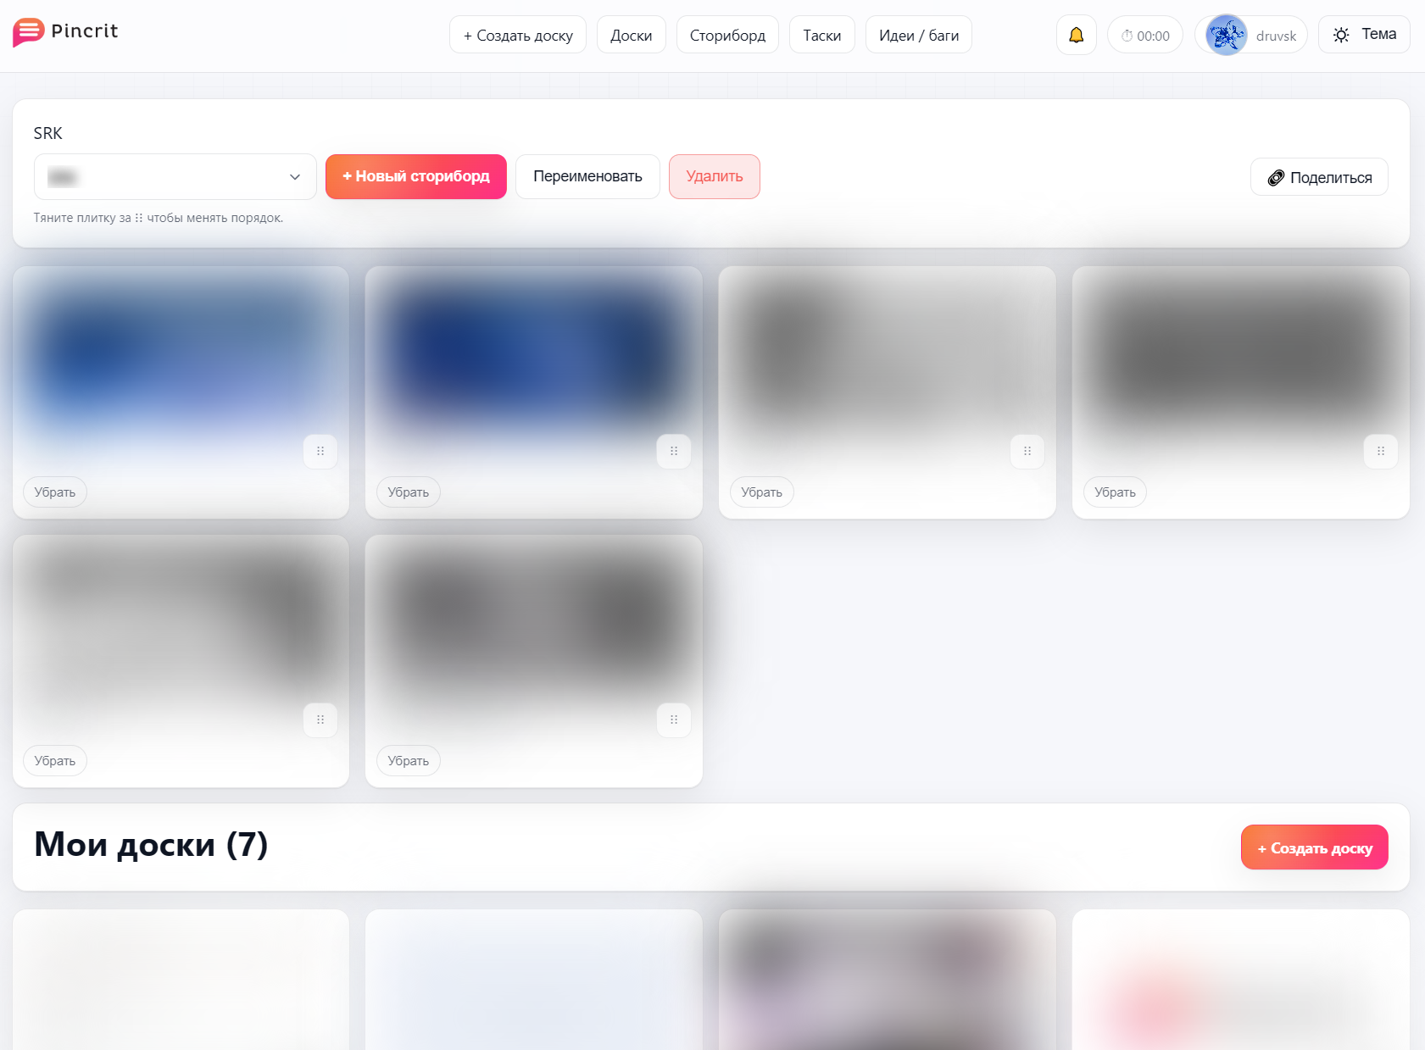Click the timer showing 00:00
This screenshot has height=1050, width=1425.
(x=1144, y=35)
